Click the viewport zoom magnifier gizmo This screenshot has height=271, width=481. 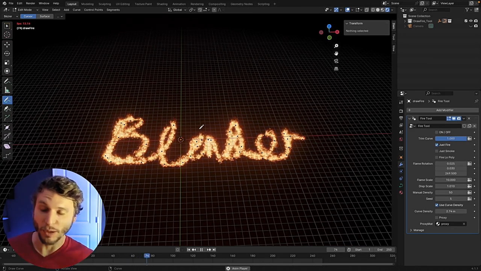(336, 46)
